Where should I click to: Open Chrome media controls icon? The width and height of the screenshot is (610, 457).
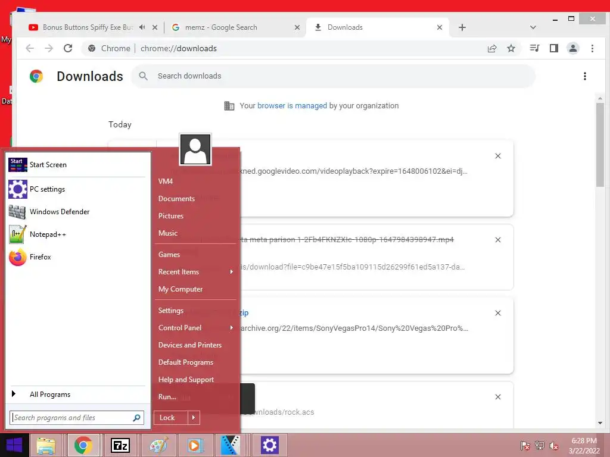pyautogui.click(x=534, y=48)
